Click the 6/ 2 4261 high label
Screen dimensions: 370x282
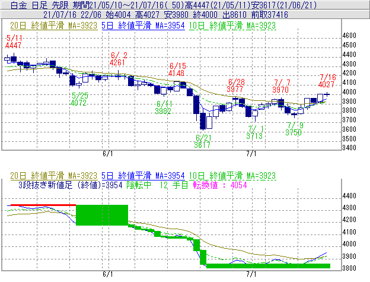(x=118, y=59)
